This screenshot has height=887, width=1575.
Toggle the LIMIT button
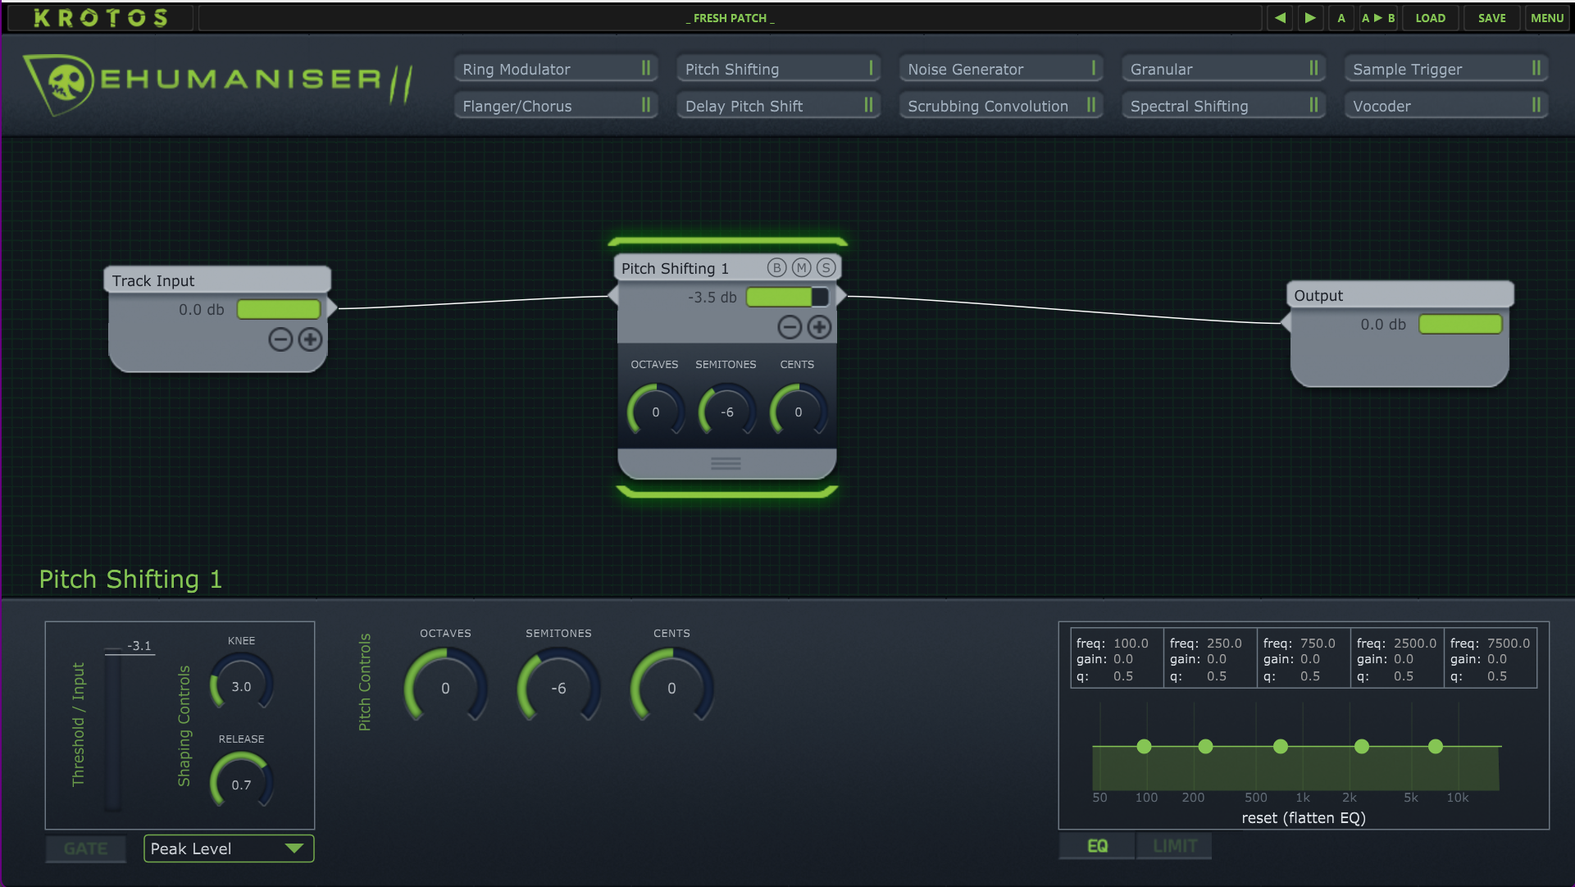coord(1174,845)
